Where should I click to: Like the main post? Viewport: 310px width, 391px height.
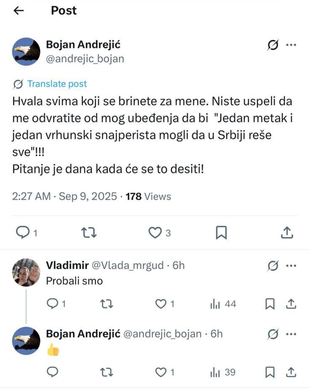[x=155, y=232]
